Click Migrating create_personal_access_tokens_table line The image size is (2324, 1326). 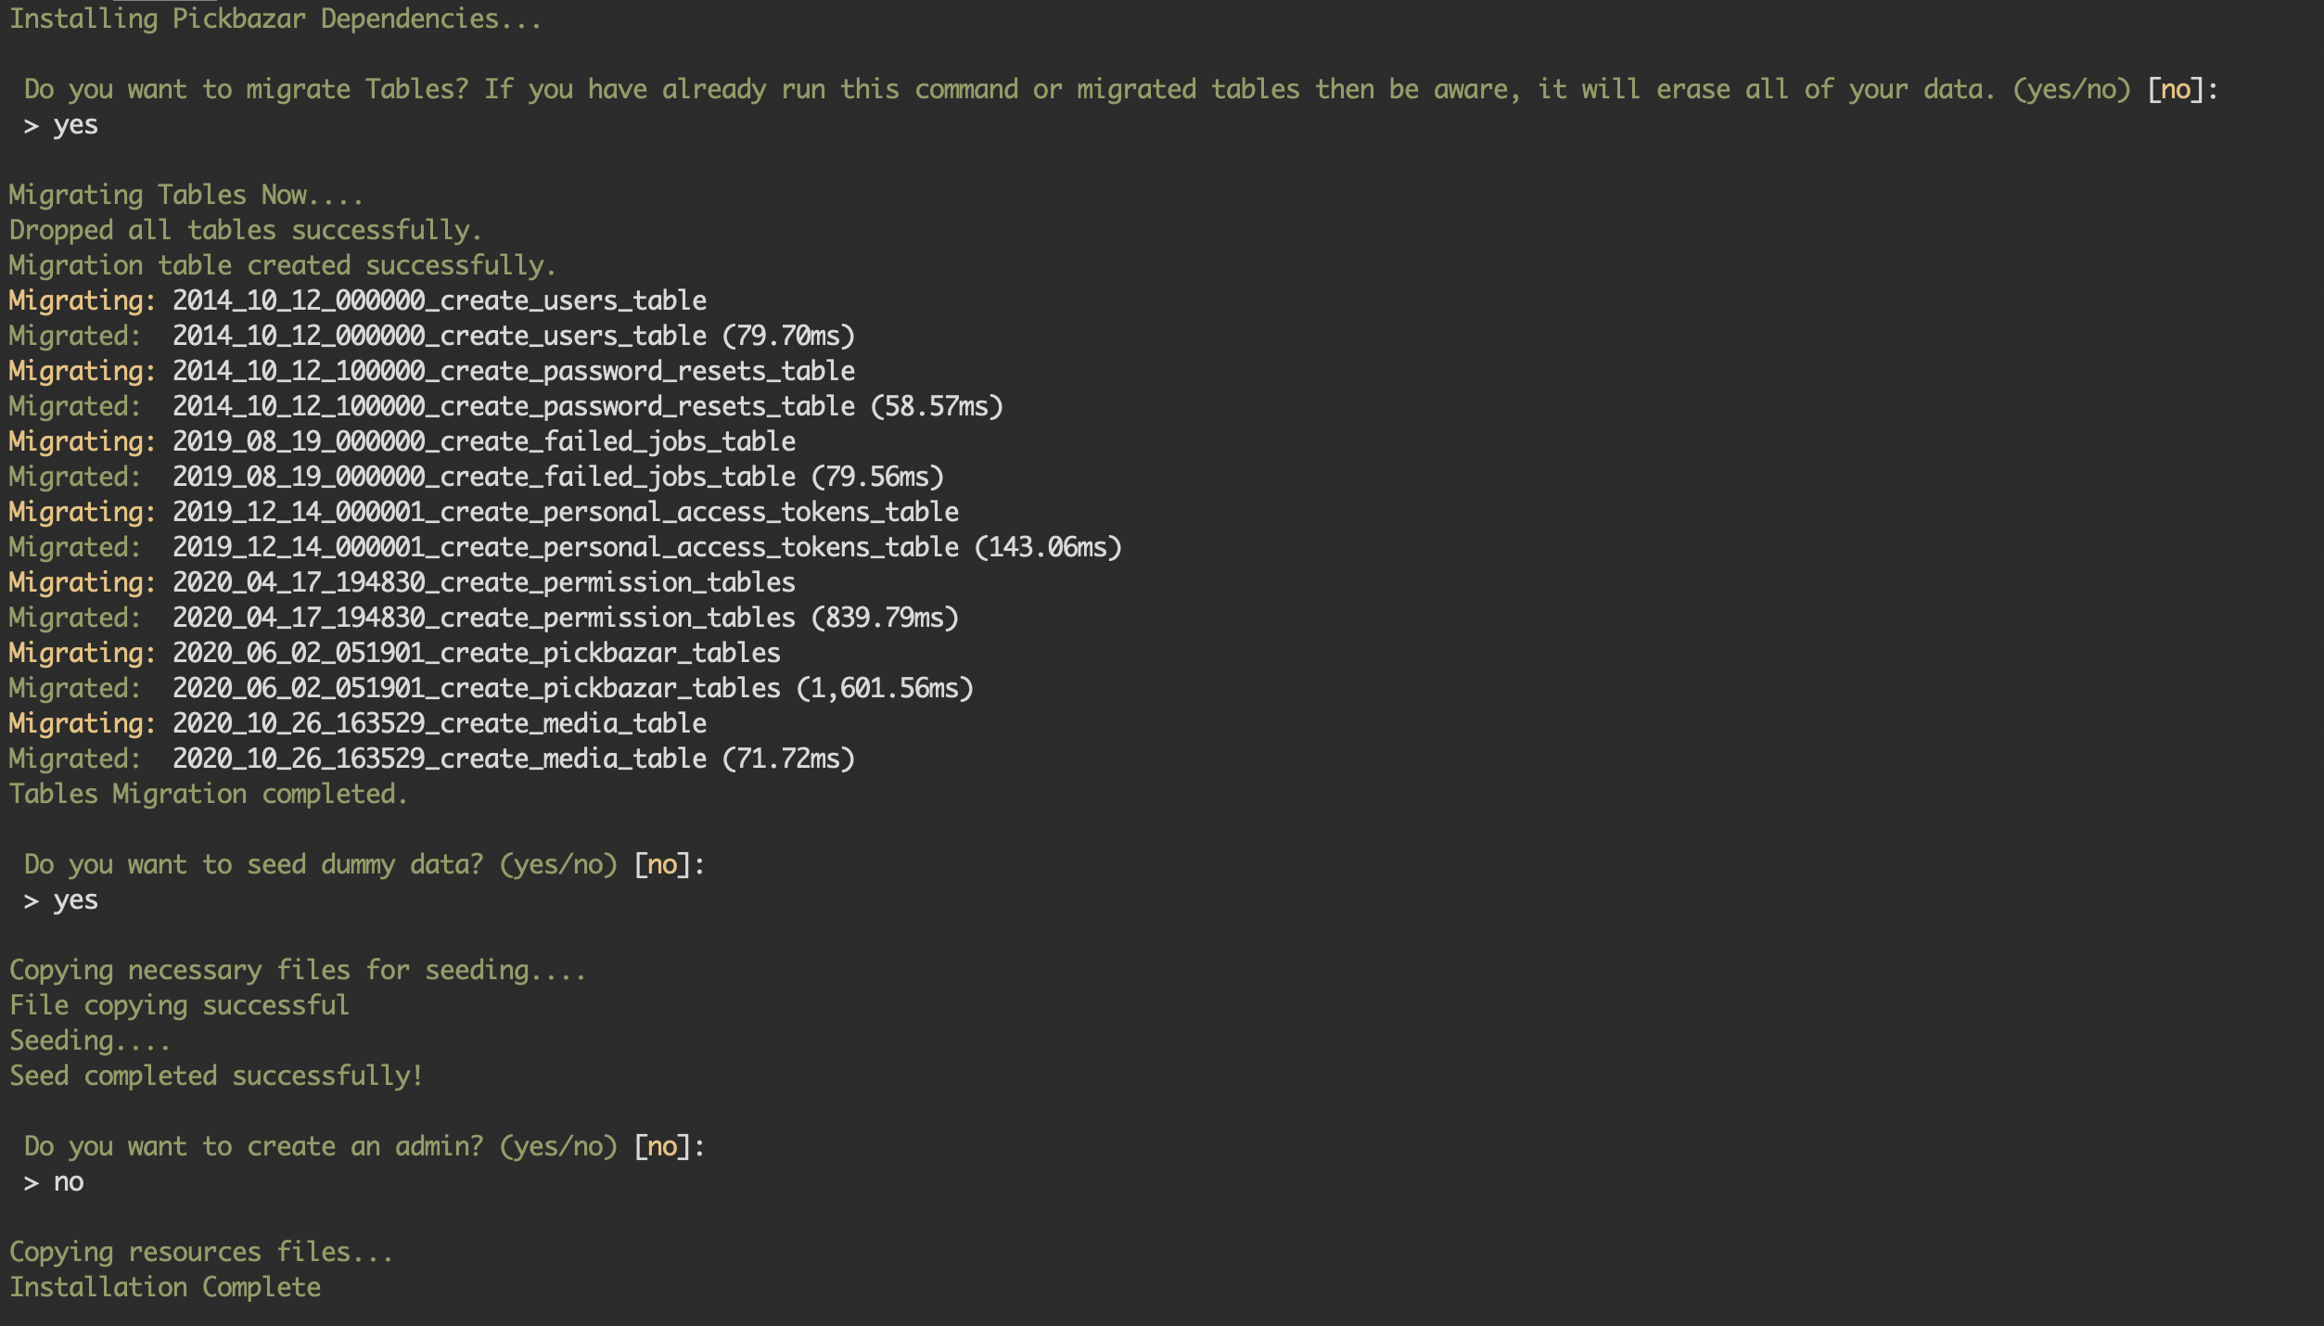484,513
